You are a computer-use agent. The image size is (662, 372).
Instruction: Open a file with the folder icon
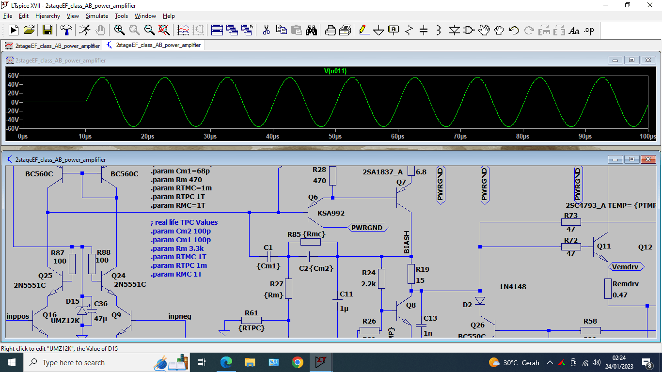[29, 30]
